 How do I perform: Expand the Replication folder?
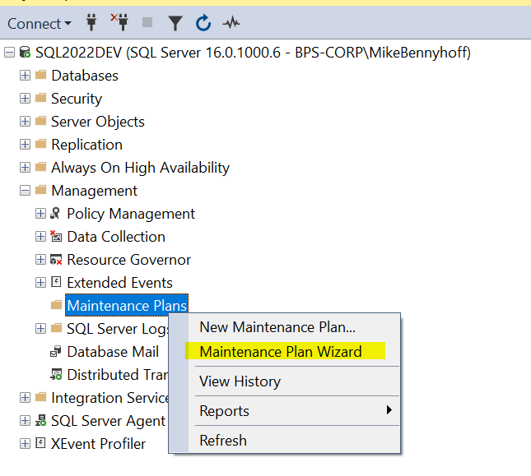click(25, 145)
